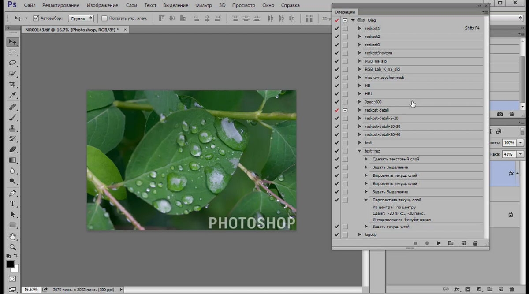
Task: Click the history snapshot camera icon
Action: (500, 114)
